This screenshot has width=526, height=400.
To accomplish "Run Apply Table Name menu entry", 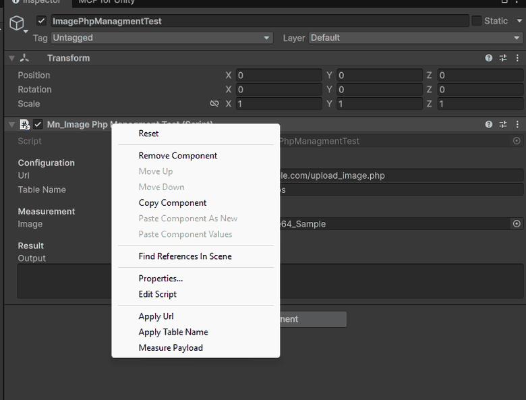I will click(196, 333).
